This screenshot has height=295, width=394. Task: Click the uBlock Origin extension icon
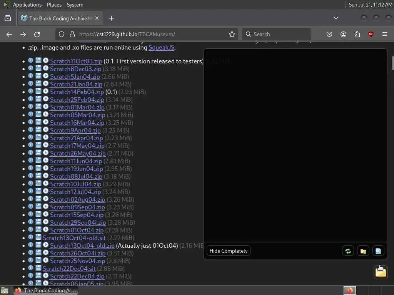[371, 34]
